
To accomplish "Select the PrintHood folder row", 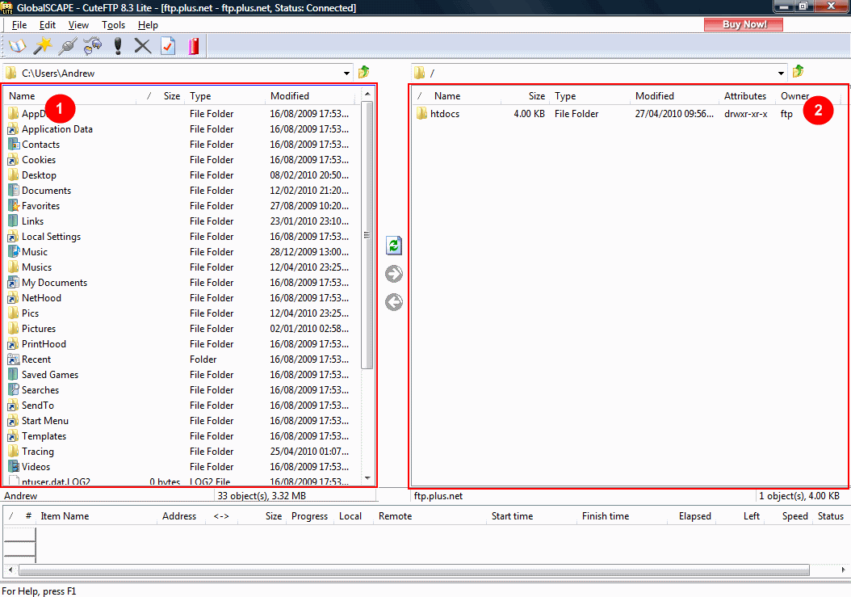I will tap(182, 344).
